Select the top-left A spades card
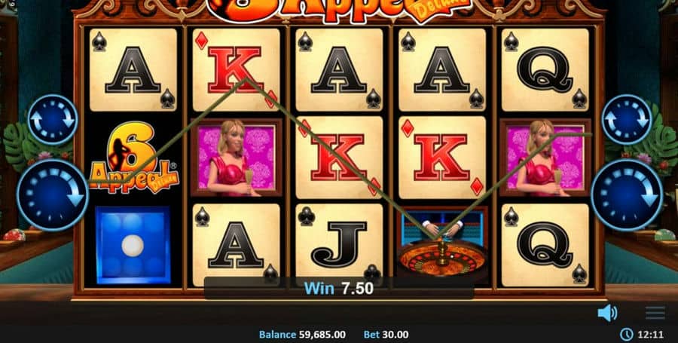Viewport: 678px width, 343px height. (133, 69)
